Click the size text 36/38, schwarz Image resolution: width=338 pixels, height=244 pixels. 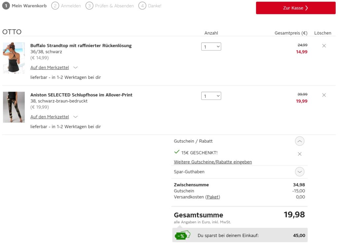pyautogui.click(x=46, y=52)
